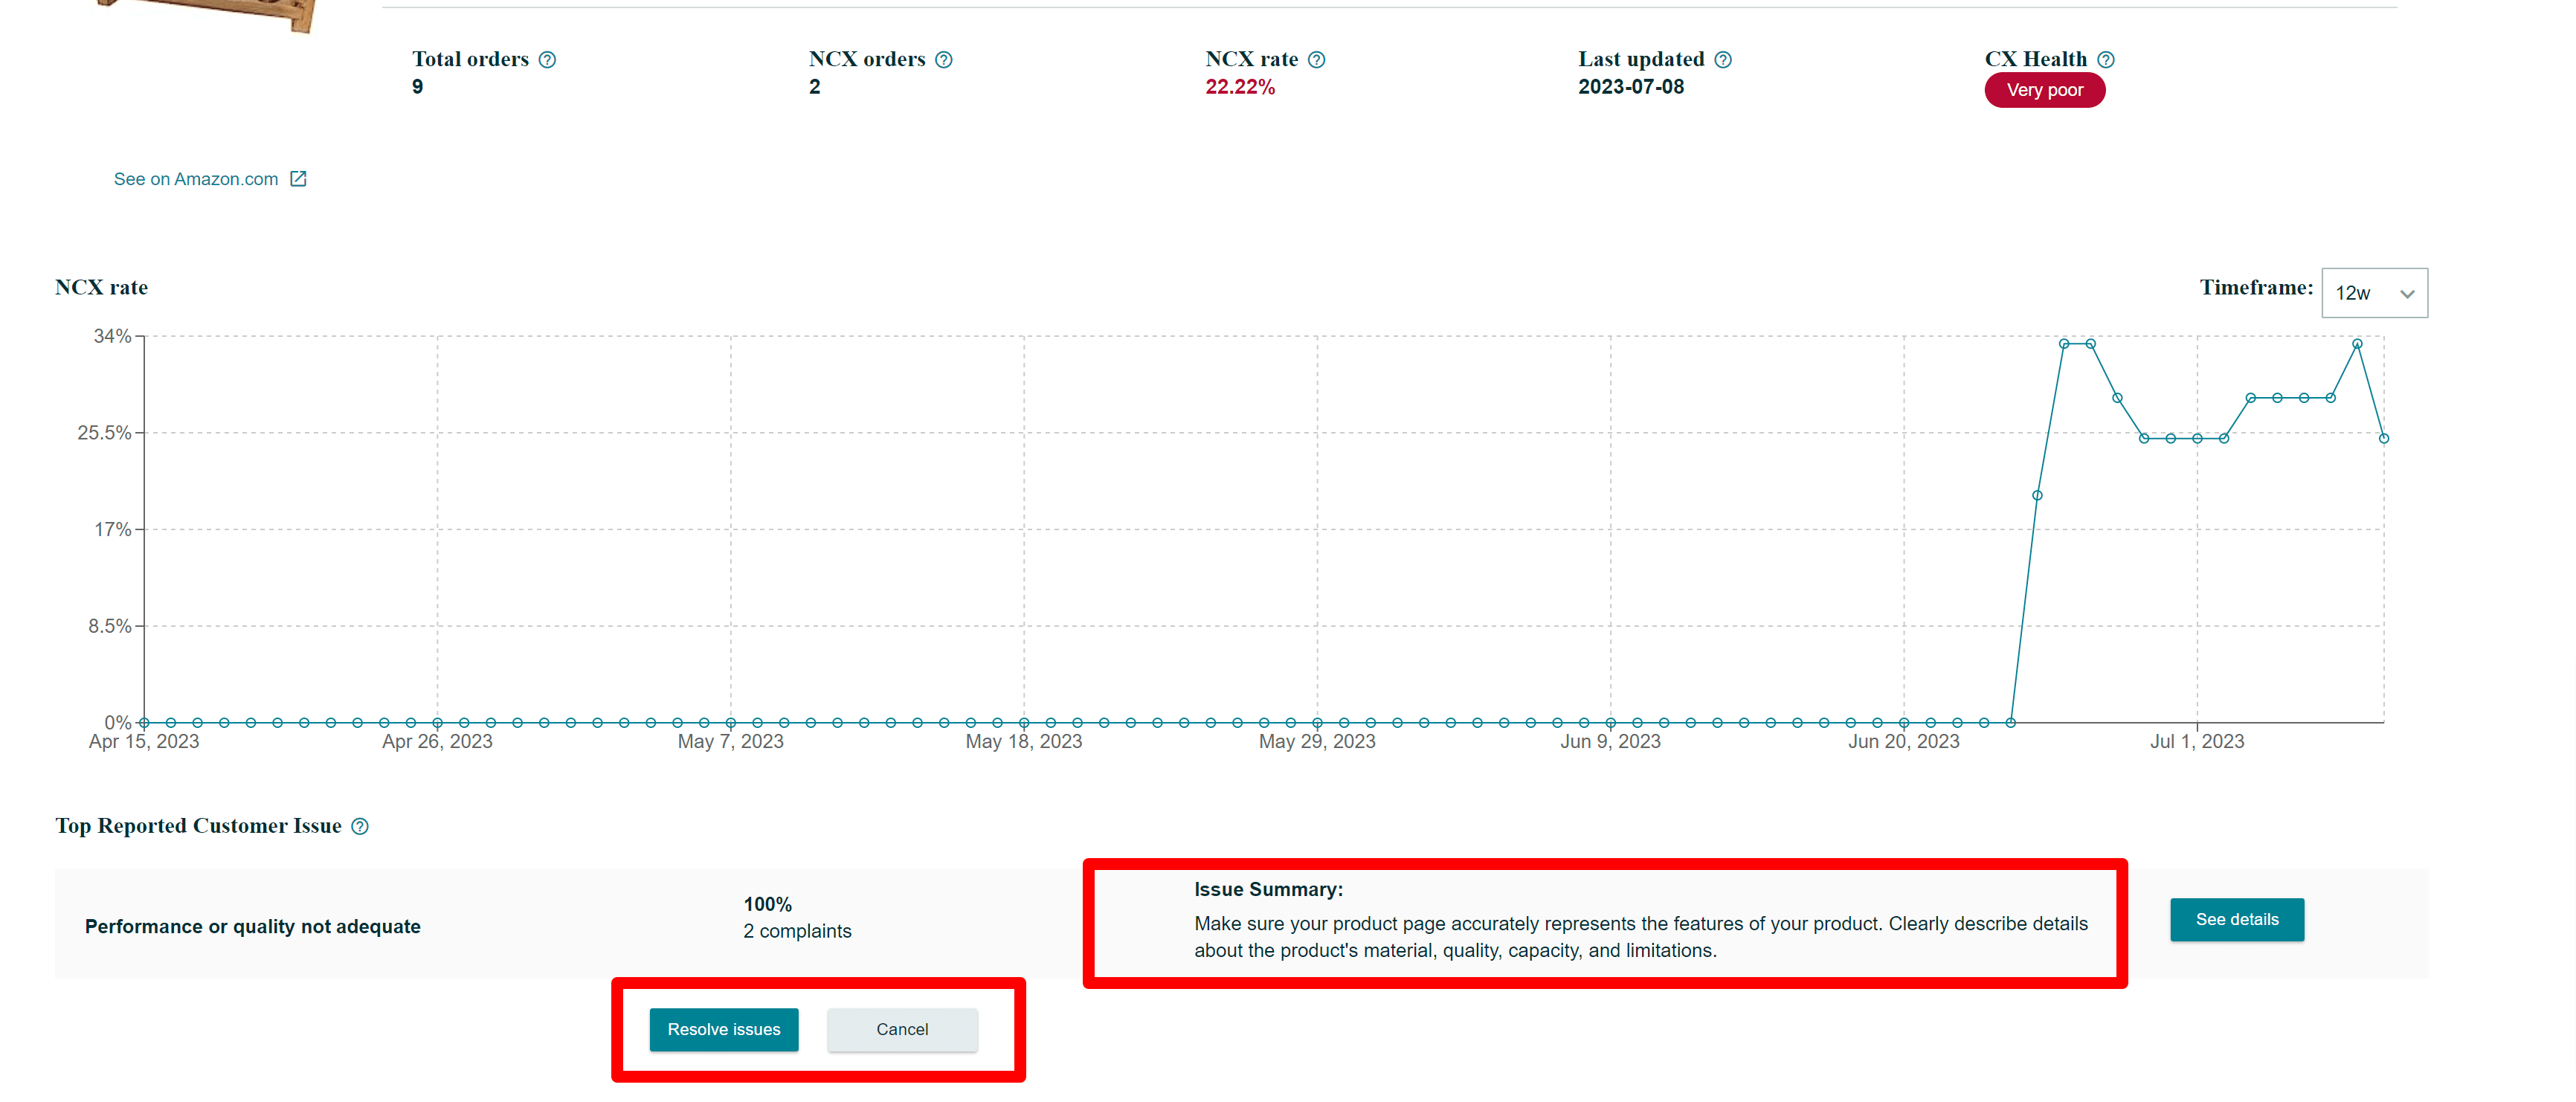Click external link icon beside See on Amazon.com
2576x1102 pixels.
298,179
